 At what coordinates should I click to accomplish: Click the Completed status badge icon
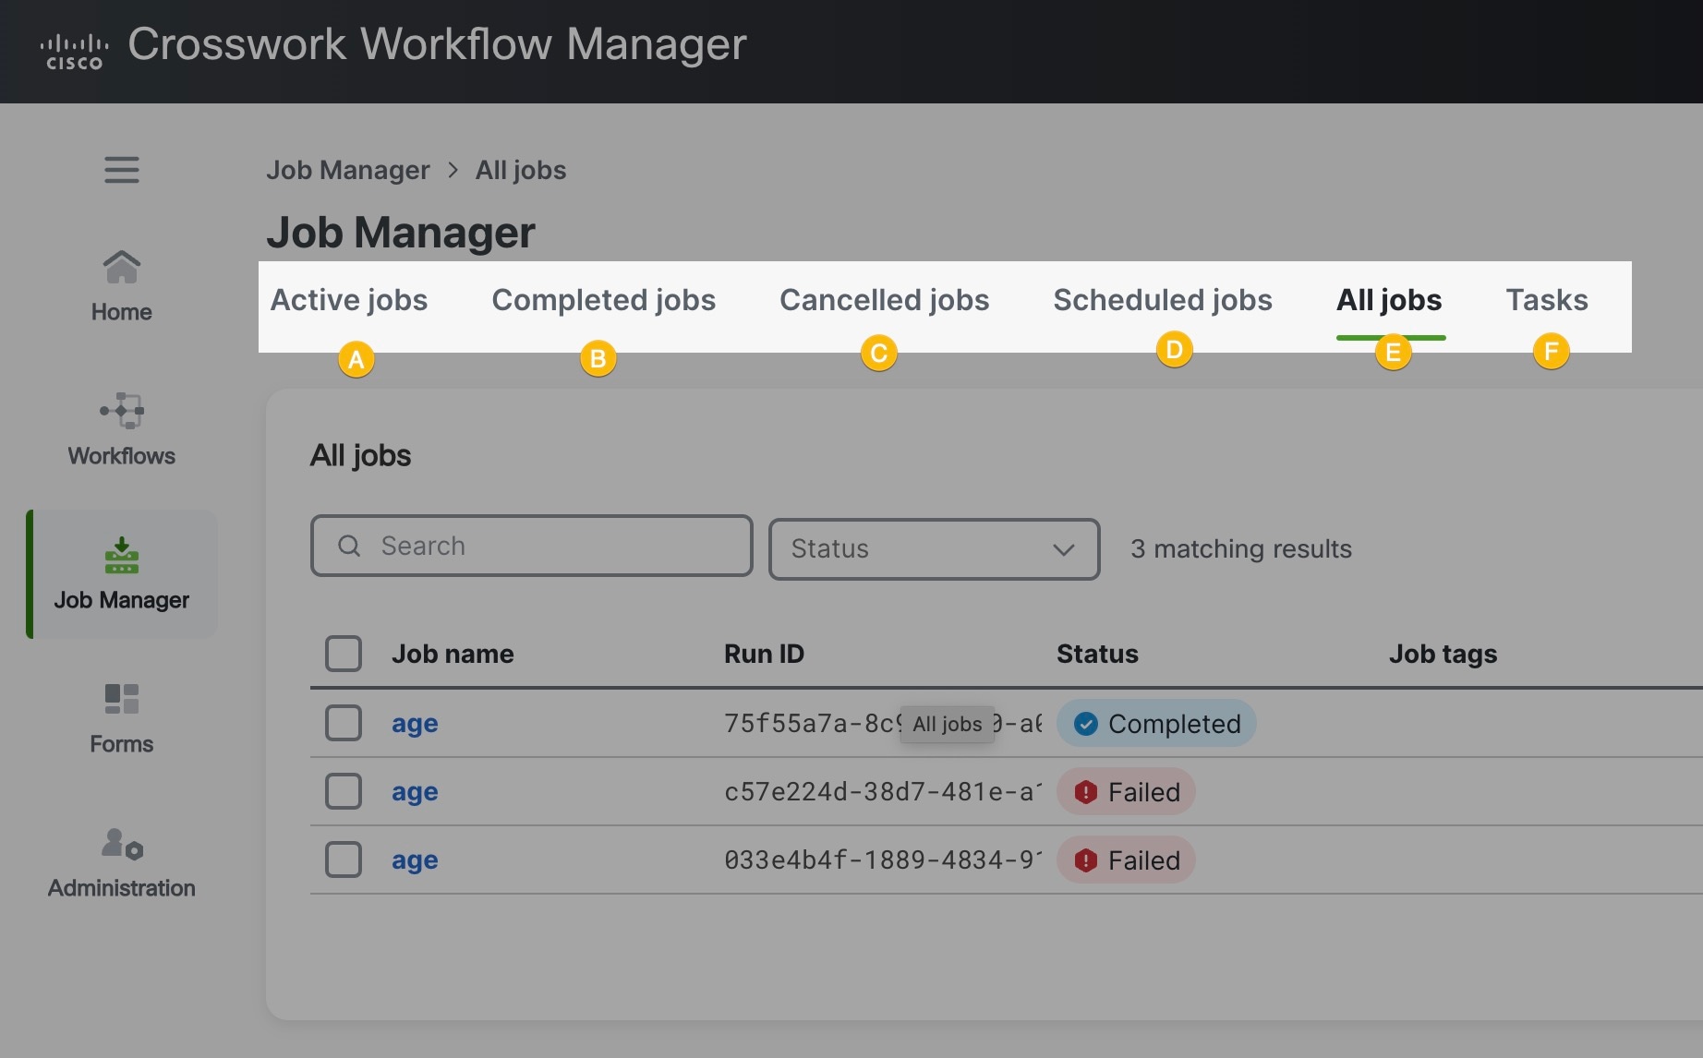1086,723
